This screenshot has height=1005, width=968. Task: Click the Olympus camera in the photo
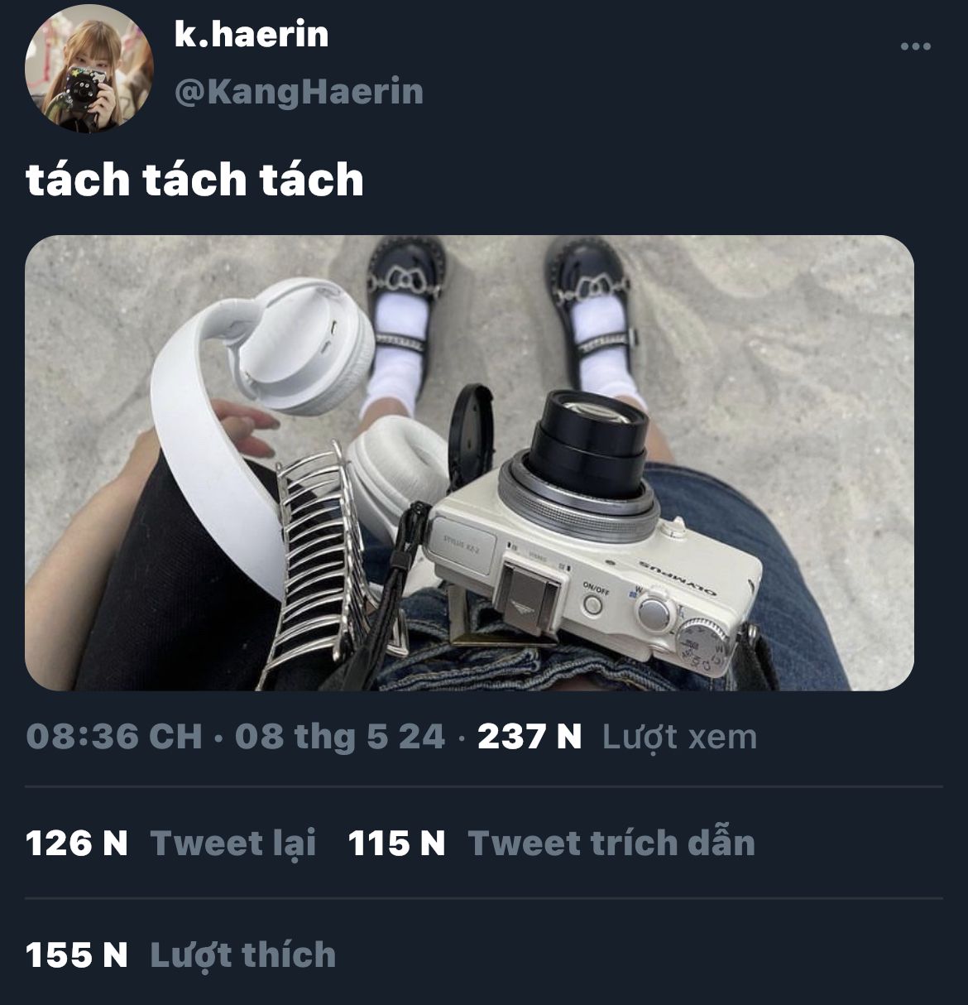pos(595,536)
